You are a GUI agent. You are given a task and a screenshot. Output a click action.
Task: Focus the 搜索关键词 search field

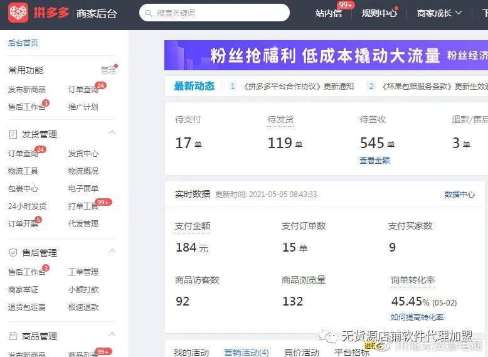pyautogui.click(x=215, y=13)
